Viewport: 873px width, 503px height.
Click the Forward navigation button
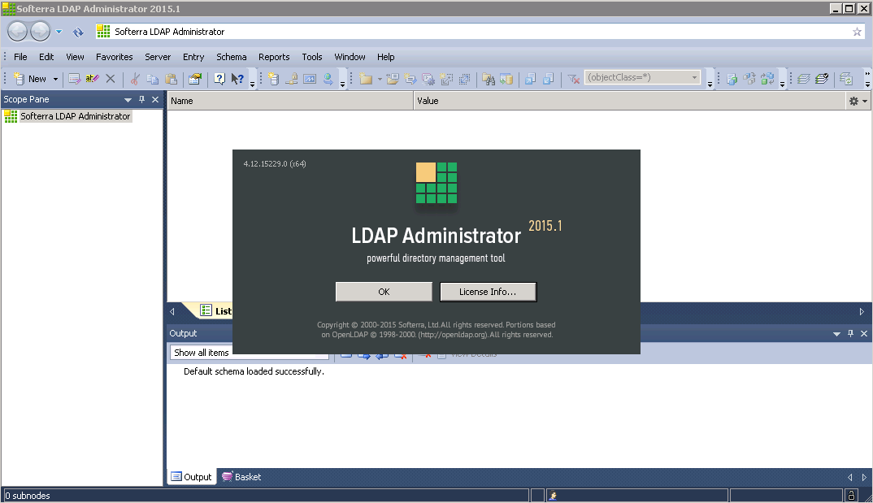[40, 32]
